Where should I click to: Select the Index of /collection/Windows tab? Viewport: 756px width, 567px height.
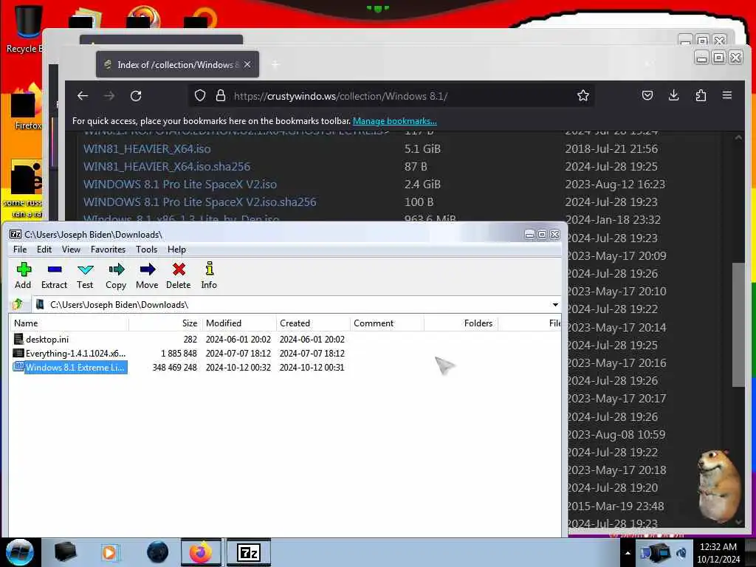(177, 65)
